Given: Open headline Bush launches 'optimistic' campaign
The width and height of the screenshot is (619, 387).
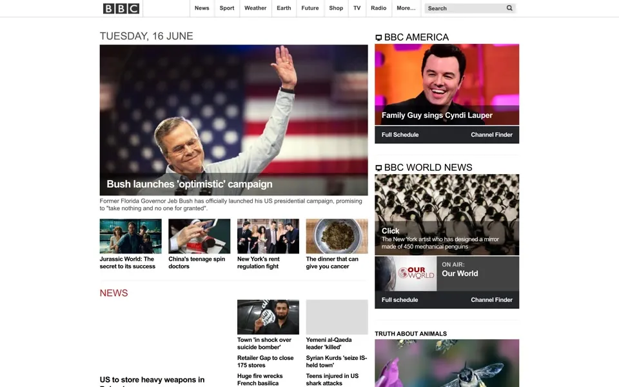Looking at the screenshot, I should point(190,184).
